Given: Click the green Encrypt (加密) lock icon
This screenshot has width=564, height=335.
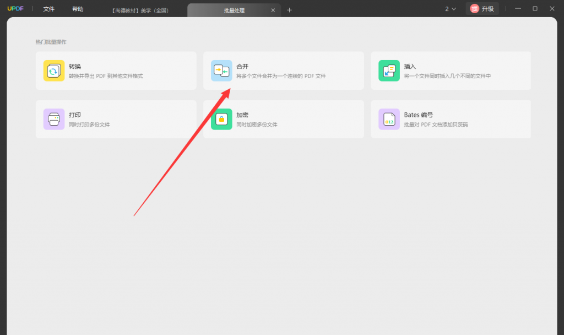Looking at the screenshot, I should point(221,119).
